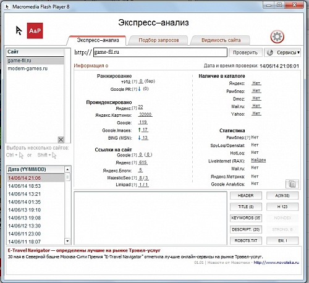
Task: Select modern-games.ru in the site list
Action: click(x=35, y=69)
